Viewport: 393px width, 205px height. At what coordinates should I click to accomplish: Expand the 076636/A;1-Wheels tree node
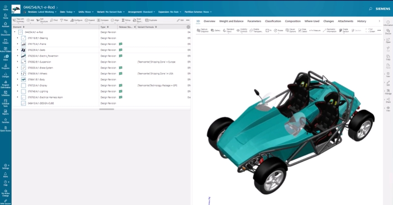[x=18, y=74]
